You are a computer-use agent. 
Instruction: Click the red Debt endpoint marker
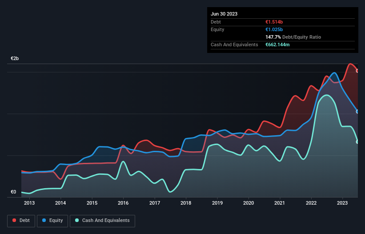[357, 71]
